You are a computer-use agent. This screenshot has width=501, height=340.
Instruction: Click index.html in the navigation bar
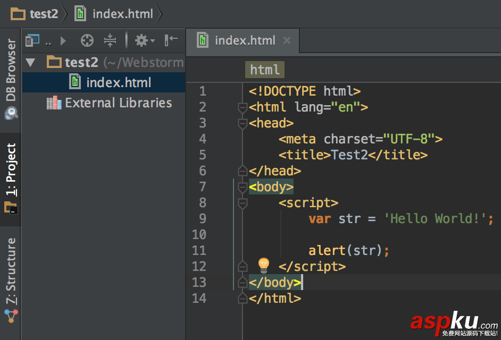pos(122,14)
